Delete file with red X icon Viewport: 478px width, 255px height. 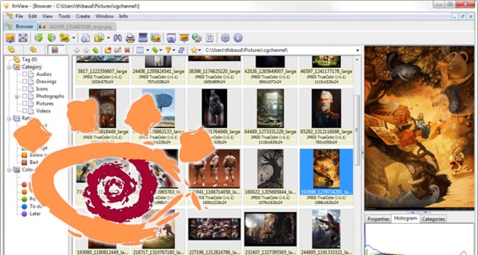128,50
